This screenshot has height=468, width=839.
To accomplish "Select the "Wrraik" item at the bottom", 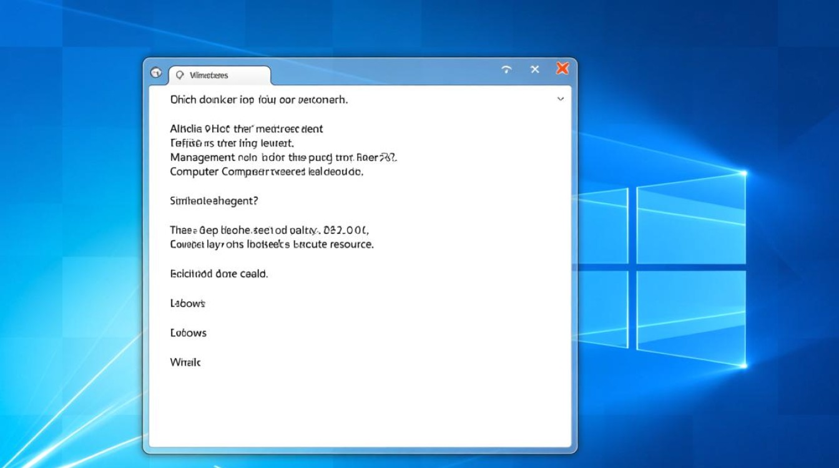I will (x=185, y=362).
